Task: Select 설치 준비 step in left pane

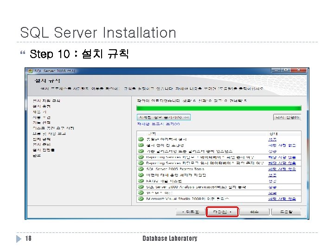Action: 42,145
